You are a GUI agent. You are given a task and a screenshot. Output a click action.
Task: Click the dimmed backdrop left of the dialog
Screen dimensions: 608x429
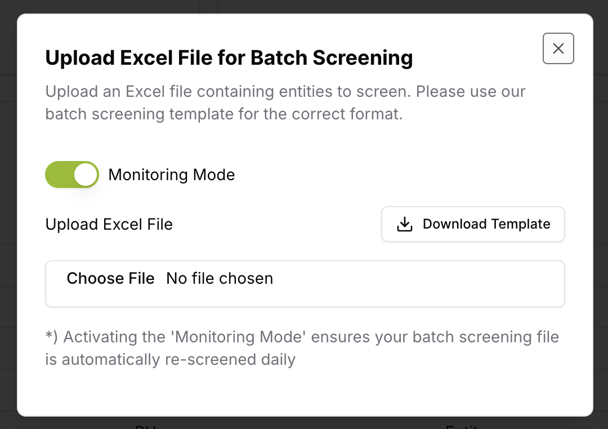(8, 213)
